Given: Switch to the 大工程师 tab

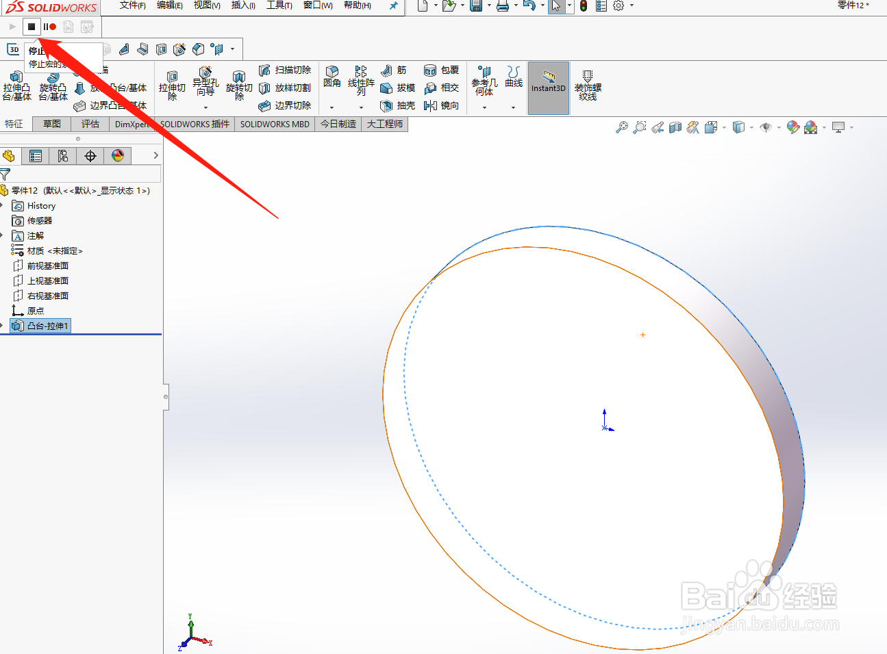Looking at the screenshot, I should coord(385,124).
